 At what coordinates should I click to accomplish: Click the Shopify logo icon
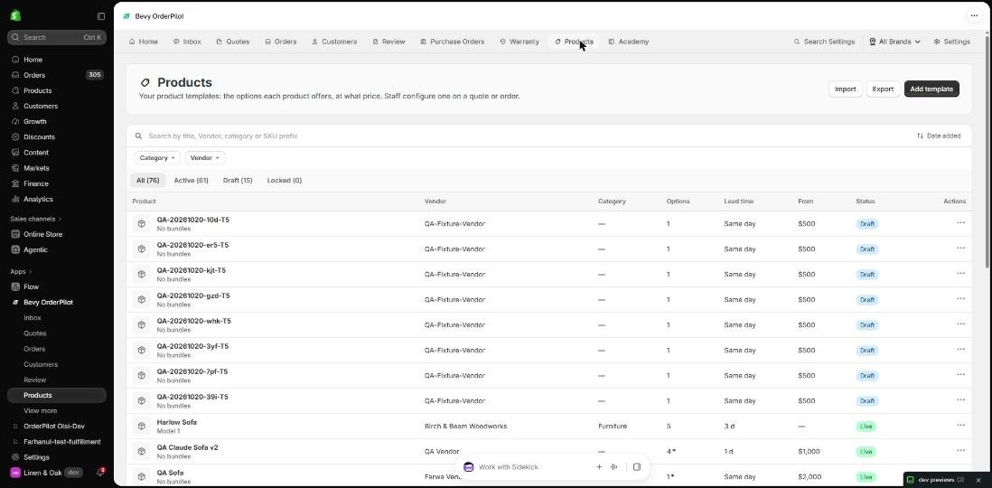click(x=16, y=16)
